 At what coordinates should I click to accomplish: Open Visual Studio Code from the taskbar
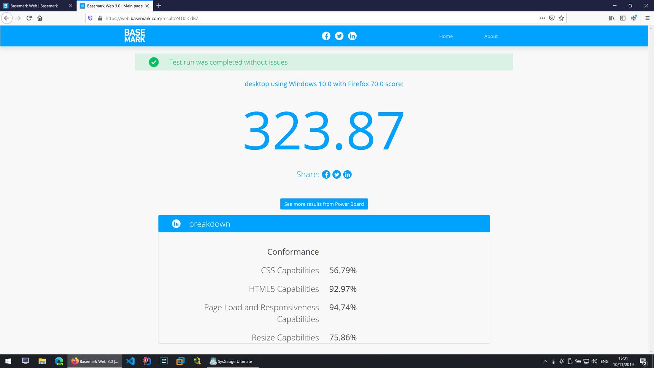pos(130,361)
